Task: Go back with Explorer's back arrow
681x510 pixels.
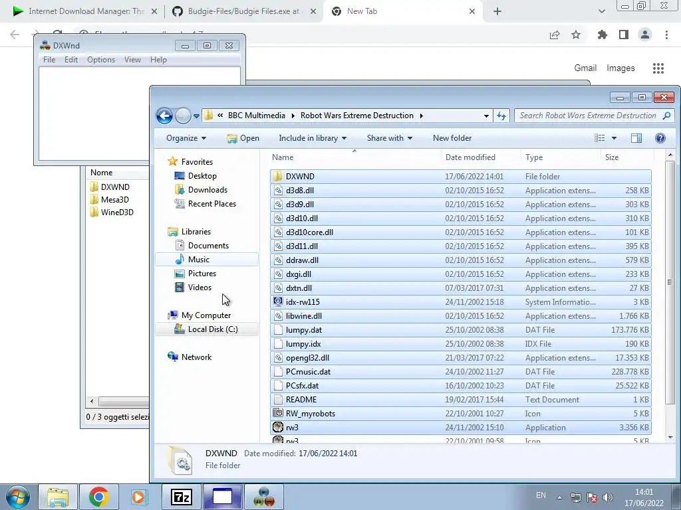Action: tap(165, 116)
